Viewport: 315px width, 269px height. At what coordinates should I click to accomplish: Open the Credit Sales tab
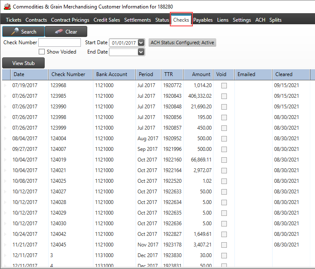tap(107, 20)
